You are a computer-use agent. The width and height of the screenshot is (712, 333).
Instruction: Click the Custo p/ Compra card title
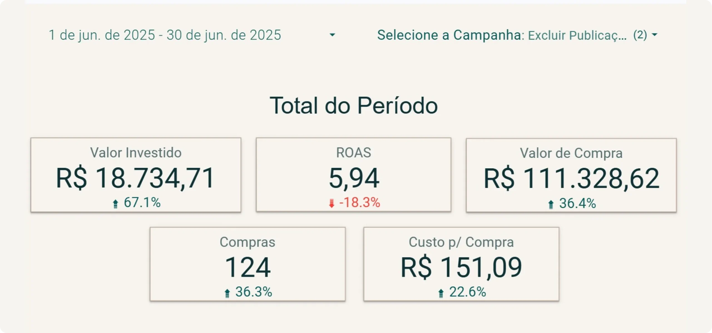pos(461,242)
